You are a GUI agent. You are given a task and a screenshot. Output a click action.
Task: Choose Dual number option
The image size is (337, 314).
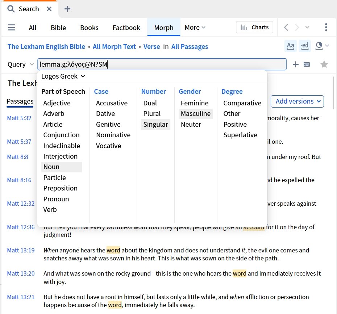tap(150, 103)
